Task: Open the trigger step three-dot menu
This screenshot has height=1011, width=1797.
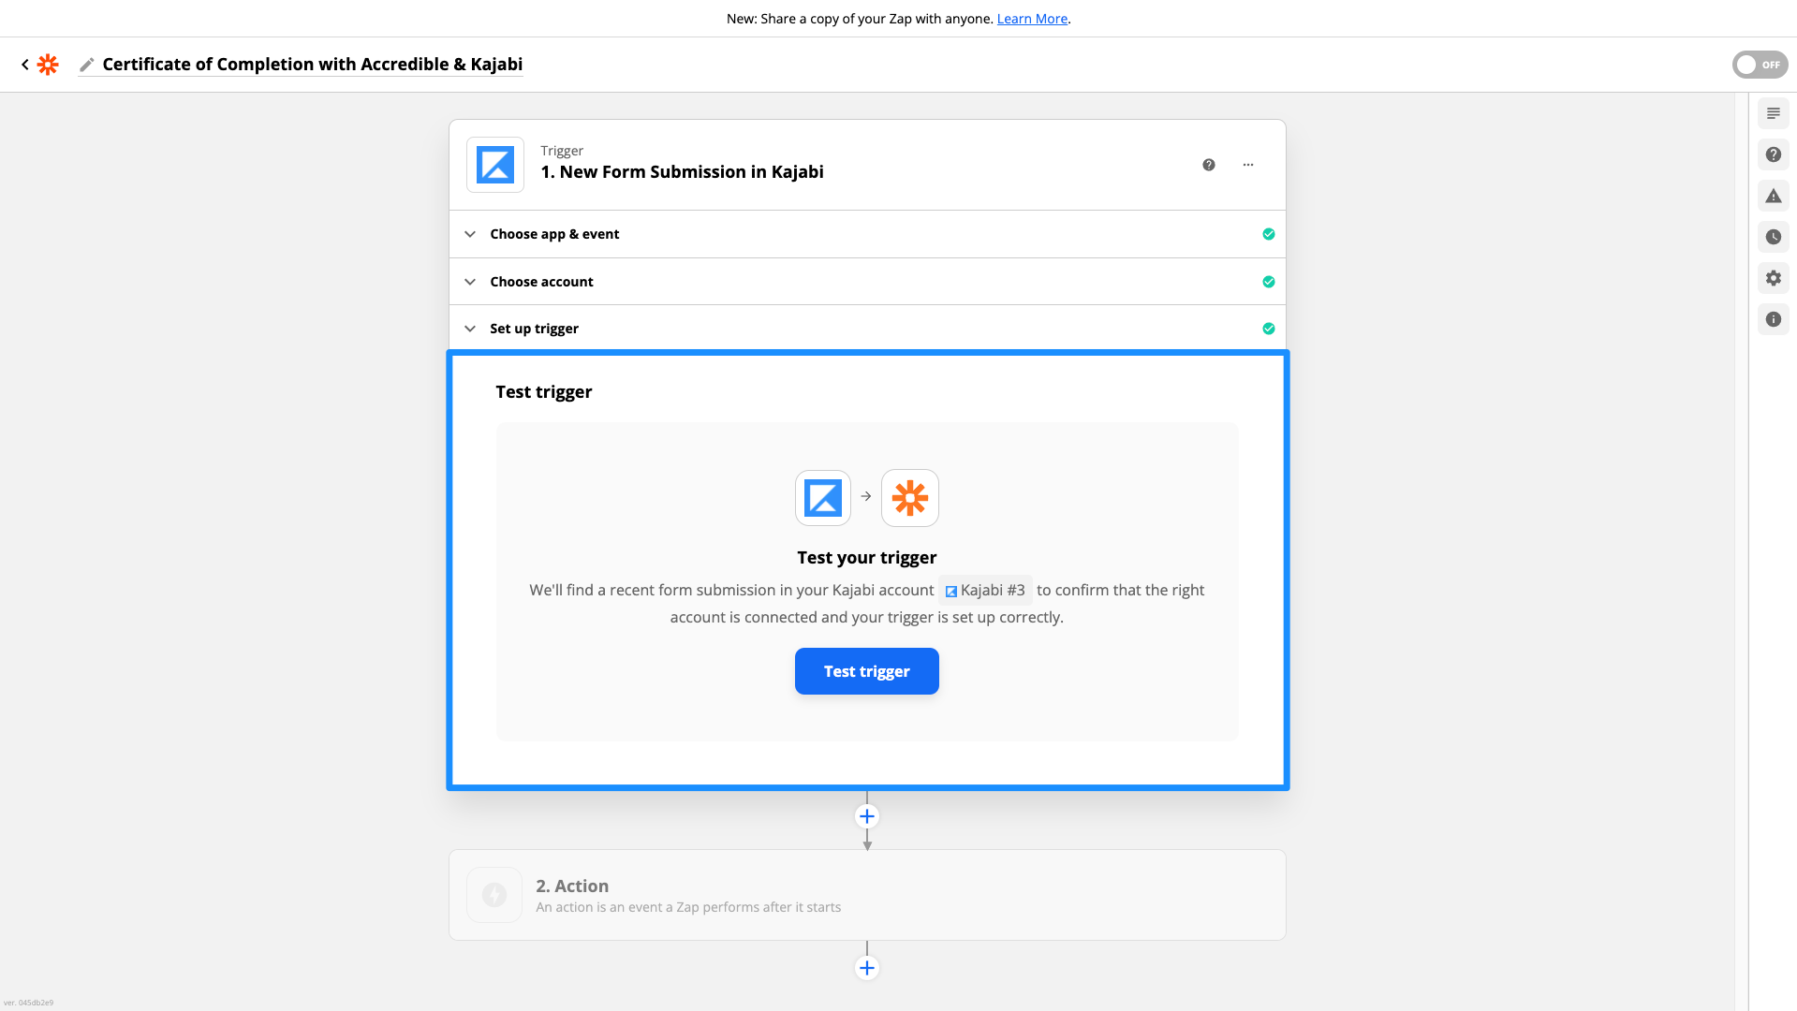Action: (x=1248, y=165)
